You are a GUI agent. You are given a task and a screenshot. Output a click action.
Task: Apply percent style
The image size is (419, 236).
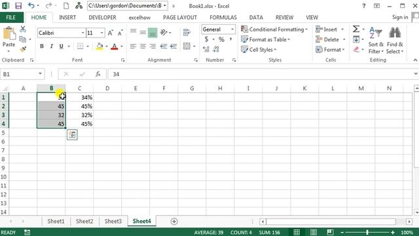(x=221, y=39)
